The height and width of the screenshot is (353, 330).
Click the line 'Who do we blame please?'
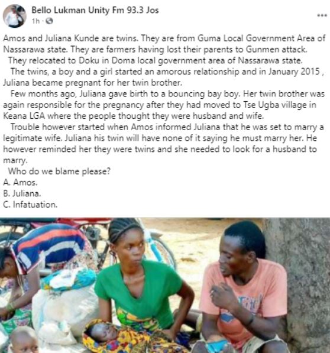[x=59, y=171]
